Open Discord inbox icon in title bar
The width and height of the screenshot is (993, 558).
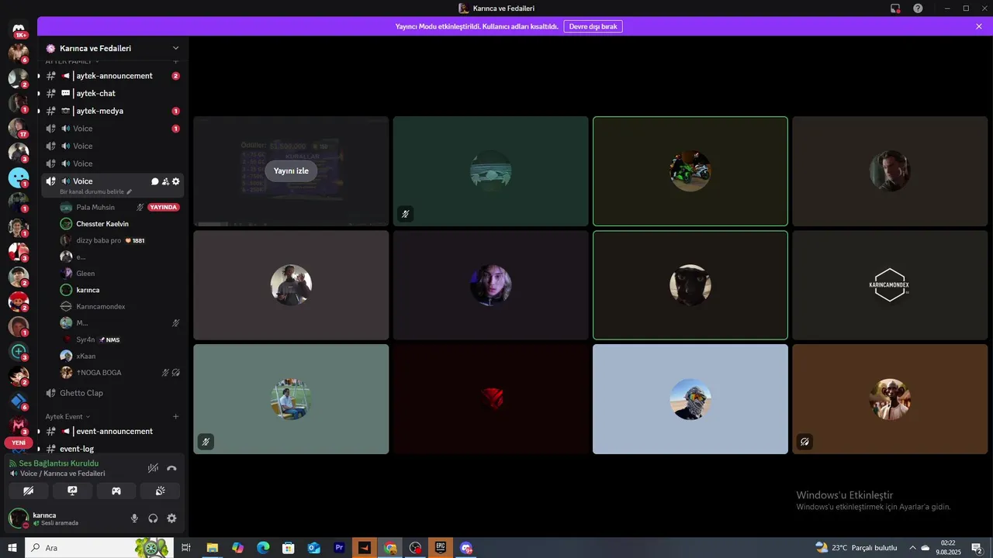pyautogui.click(x=895, y=9)
